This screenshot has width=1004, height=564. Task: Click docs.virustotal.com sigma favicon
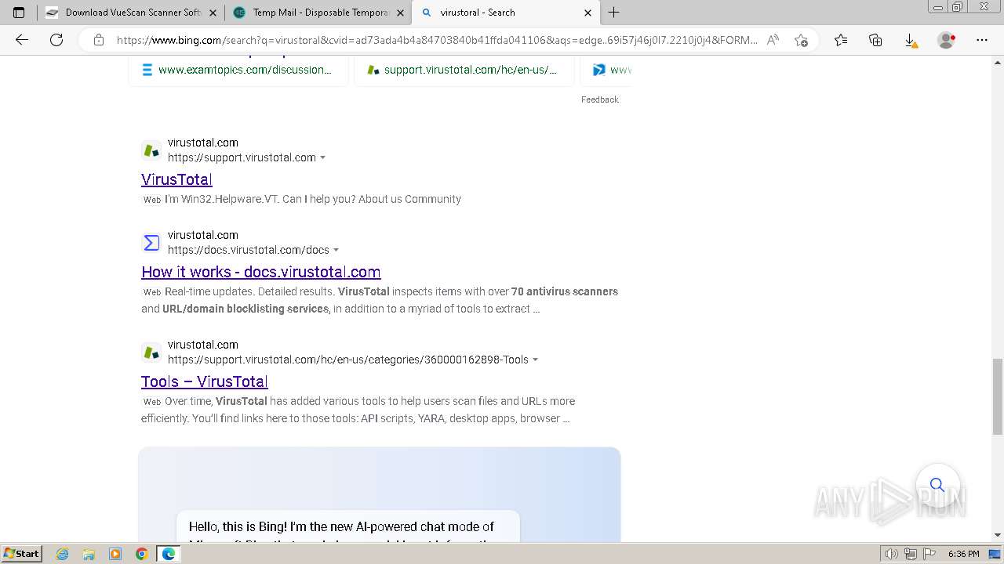[151, 243]
